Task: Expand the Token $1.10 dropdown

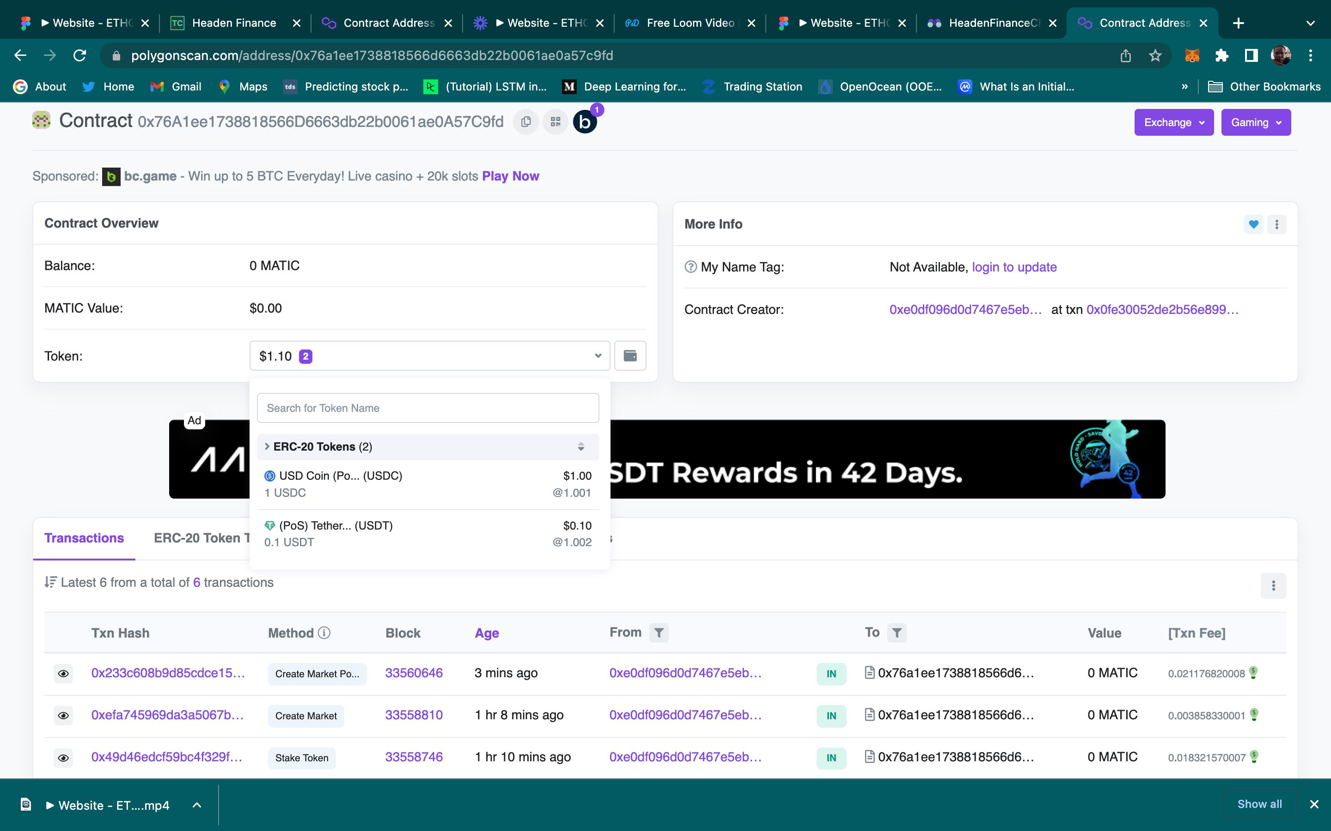Action: (429, 355)
